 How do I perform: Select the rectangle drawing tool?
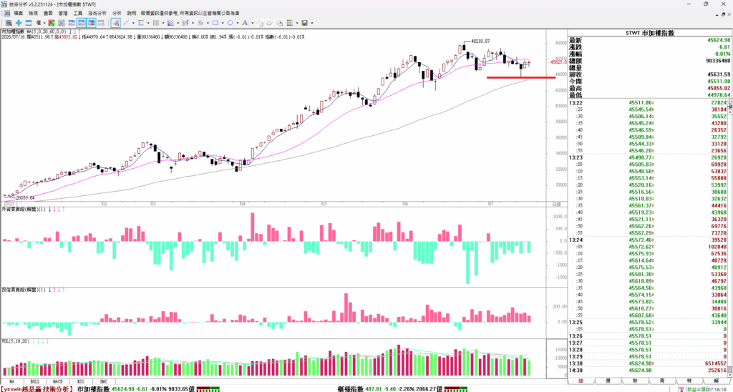[x=215, y=22]
